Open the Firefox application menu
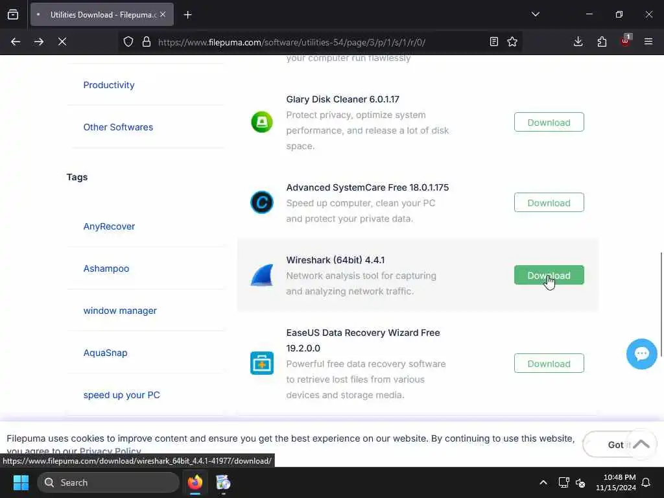The image size is (664, 498). 648,41
